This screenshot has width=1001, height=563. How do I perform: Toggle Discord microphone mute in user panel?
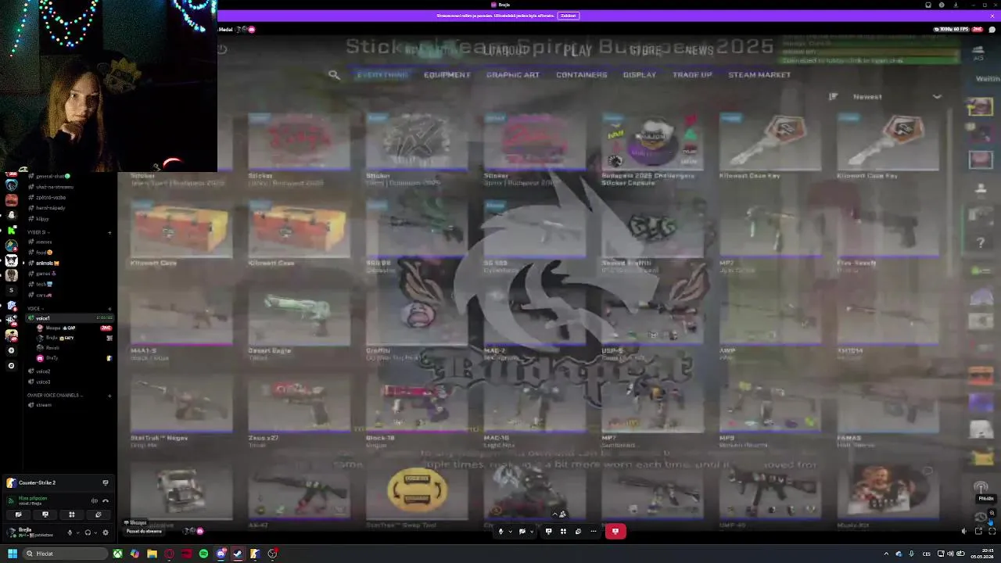coord(70,533)
